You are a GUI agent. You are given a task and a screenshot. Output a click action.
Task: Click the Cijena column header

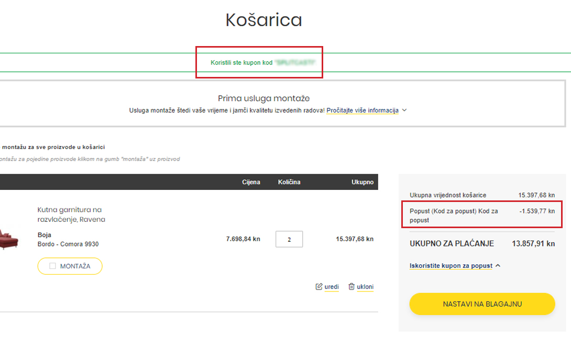coord(251,182)
